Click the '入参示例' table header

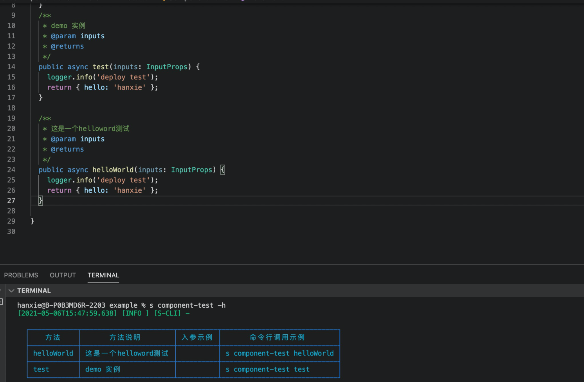click(197, 337)
